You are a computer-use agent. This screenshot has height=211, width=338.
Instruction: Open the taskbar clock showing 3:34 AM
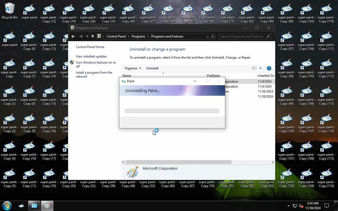tap(313, 206)
